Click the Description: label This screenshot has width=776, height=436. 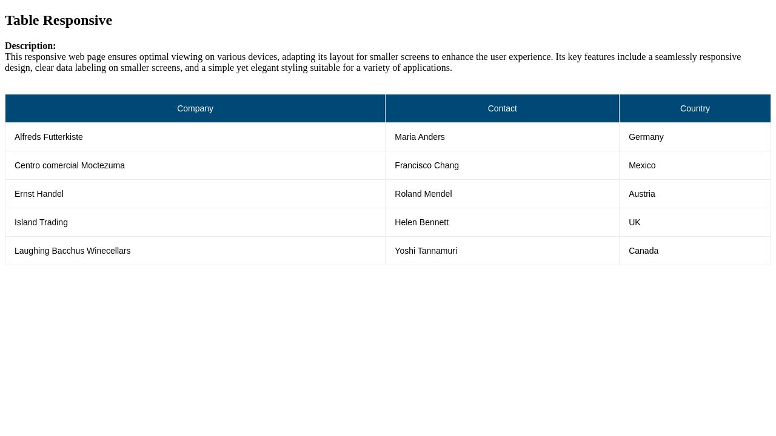coord(30,46)
